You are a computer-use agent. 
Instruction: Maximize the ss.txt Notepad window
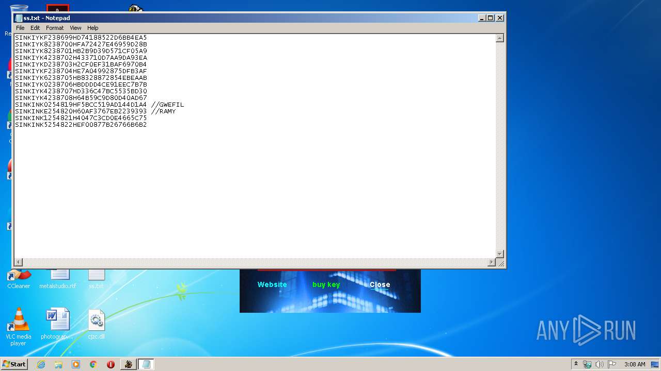coord(491,18)
